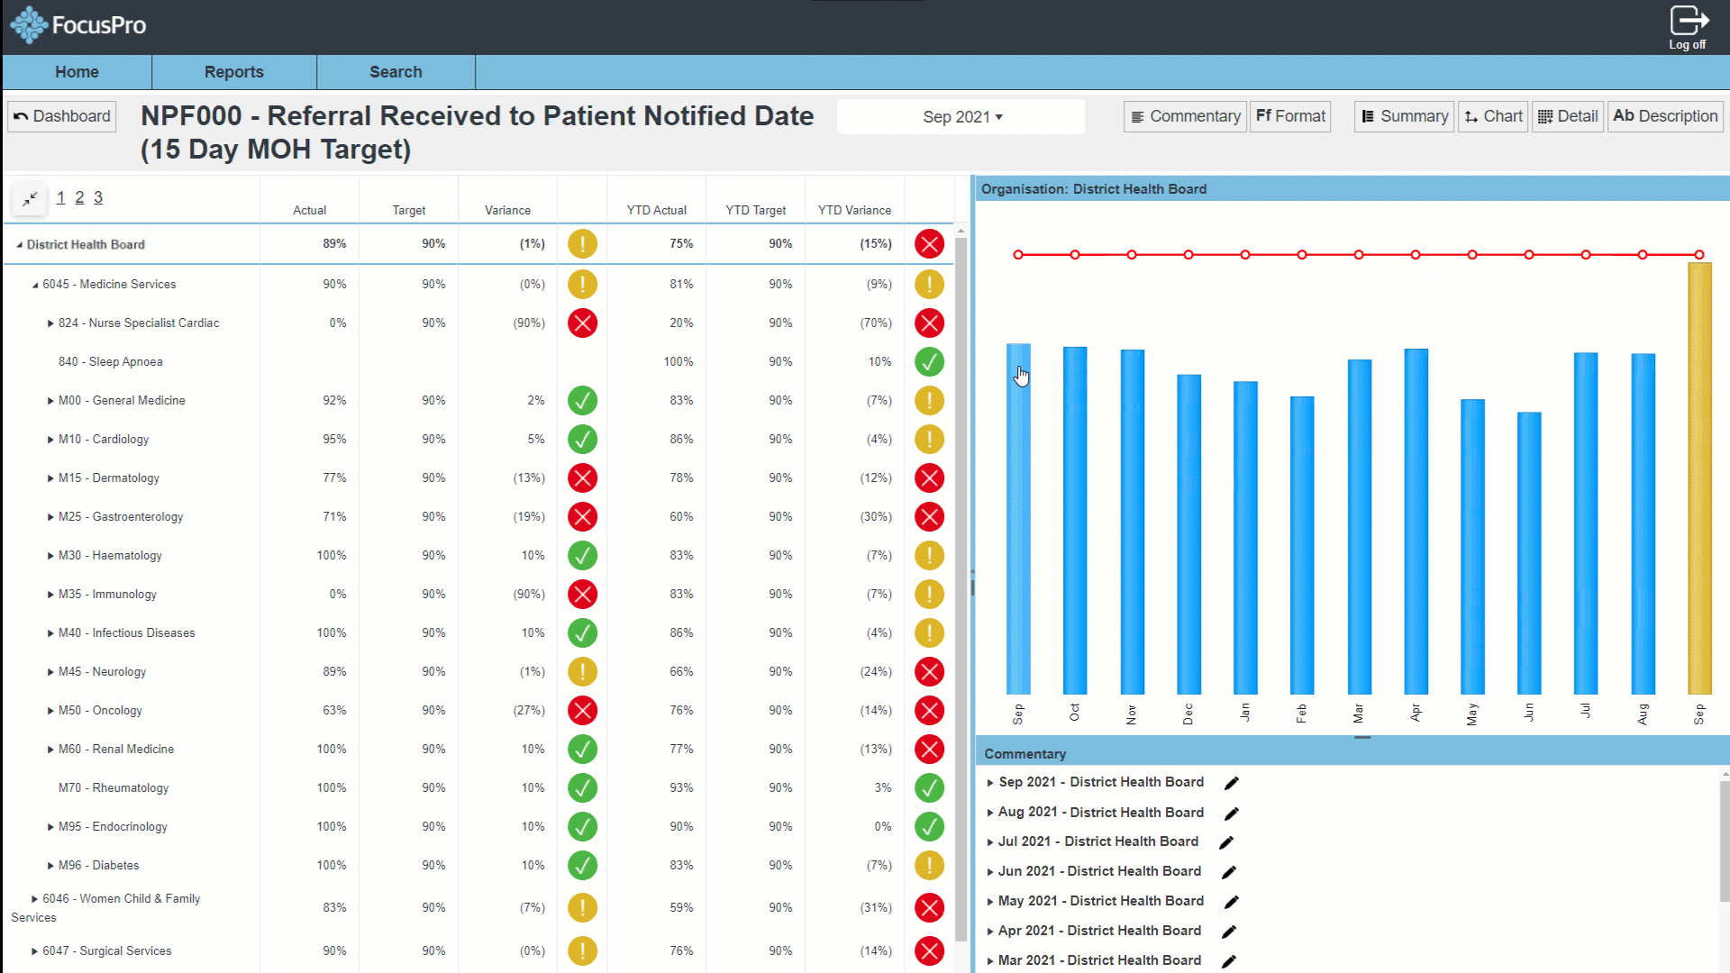Click yellow warning icon in Neurology variance row
This screenshot has width=1730, height=973.
point(582,672)
